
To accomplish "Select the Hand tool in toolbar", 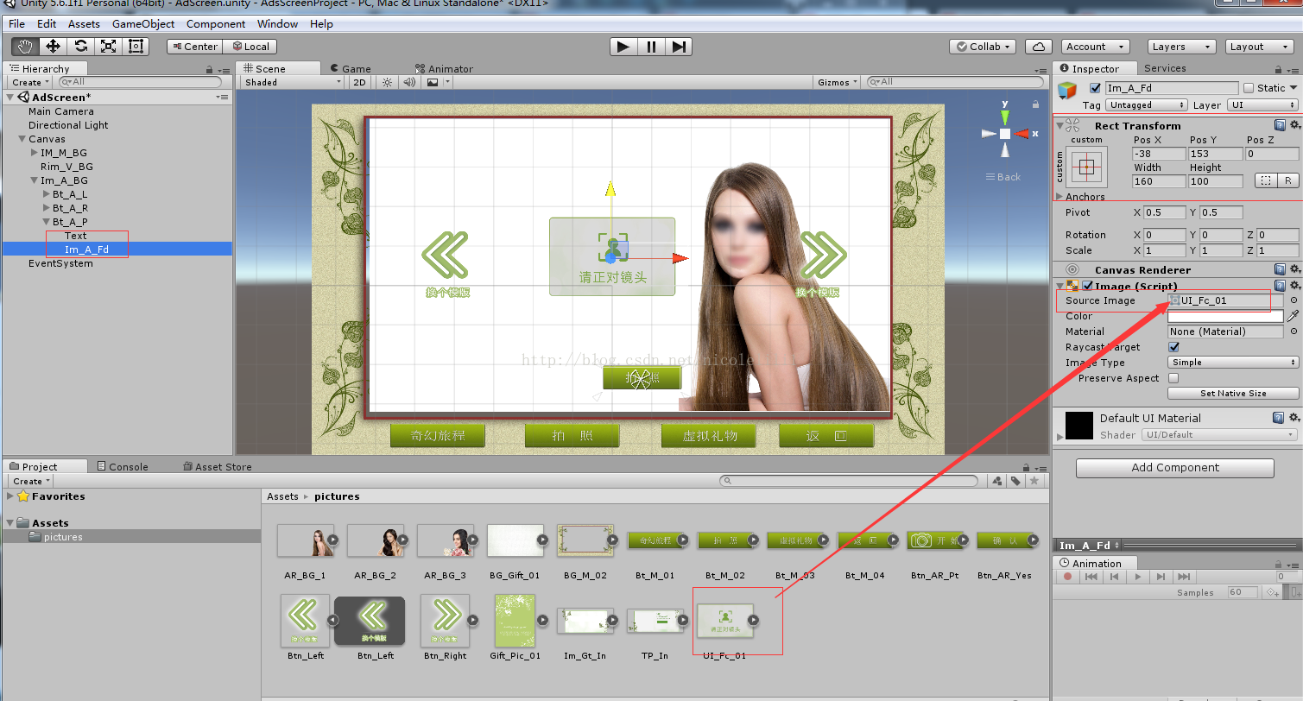I will (x=25, y=47).
